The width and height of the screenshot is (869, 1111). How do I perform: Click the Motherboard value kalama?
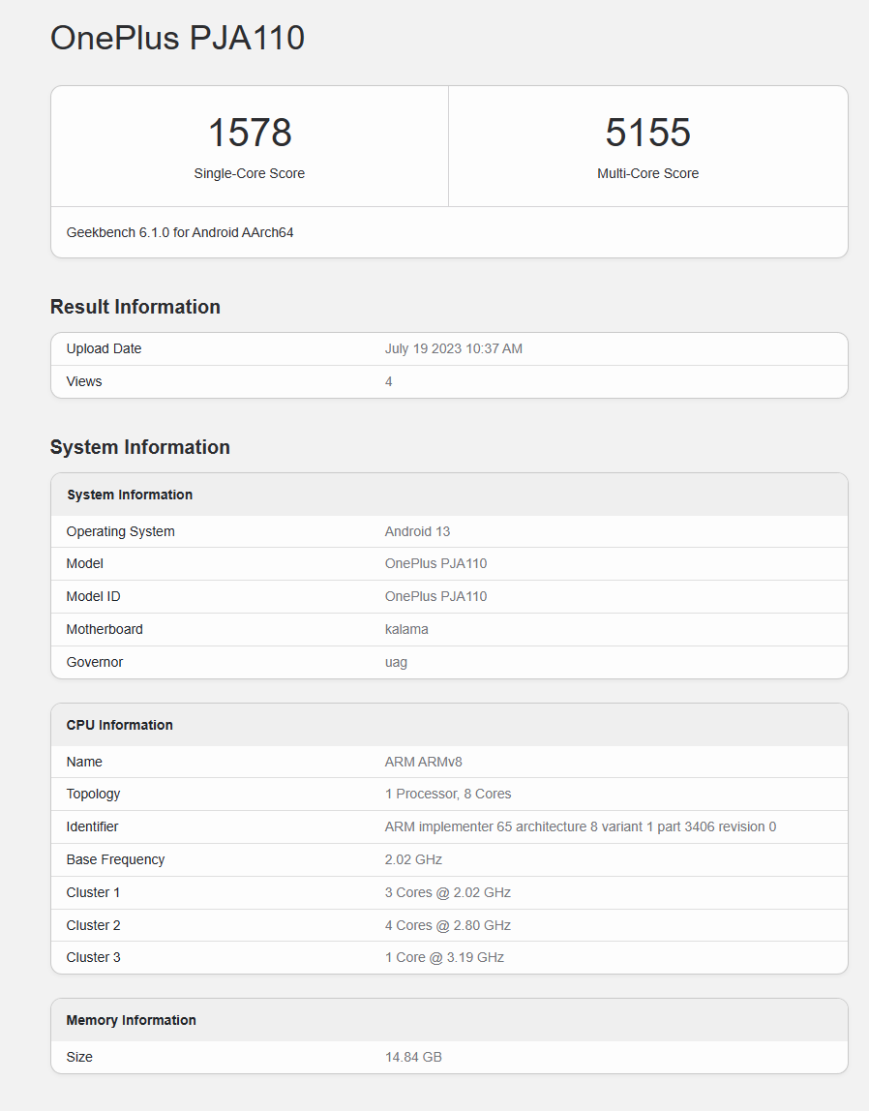tap(406, 630)
